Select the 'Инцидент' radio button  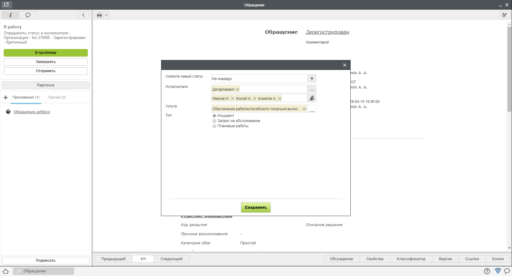[214, 116]
